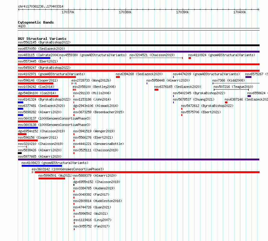Open dgv6955n152 (Chaisson2019) label

pyautogui.click(x=97, y=182)
